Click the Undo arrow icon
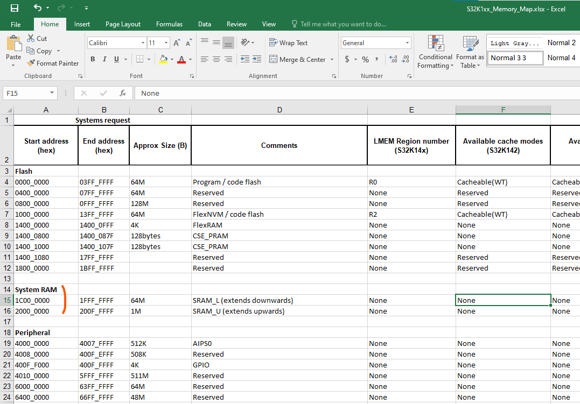Screen dimensions: 580x404 tap(37, 8)
